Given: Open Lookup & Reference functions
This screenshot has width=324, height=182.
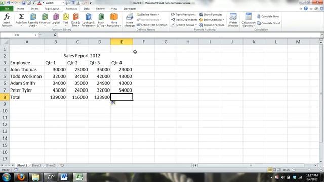Looking at the screenshot, I should click(88, 20).
